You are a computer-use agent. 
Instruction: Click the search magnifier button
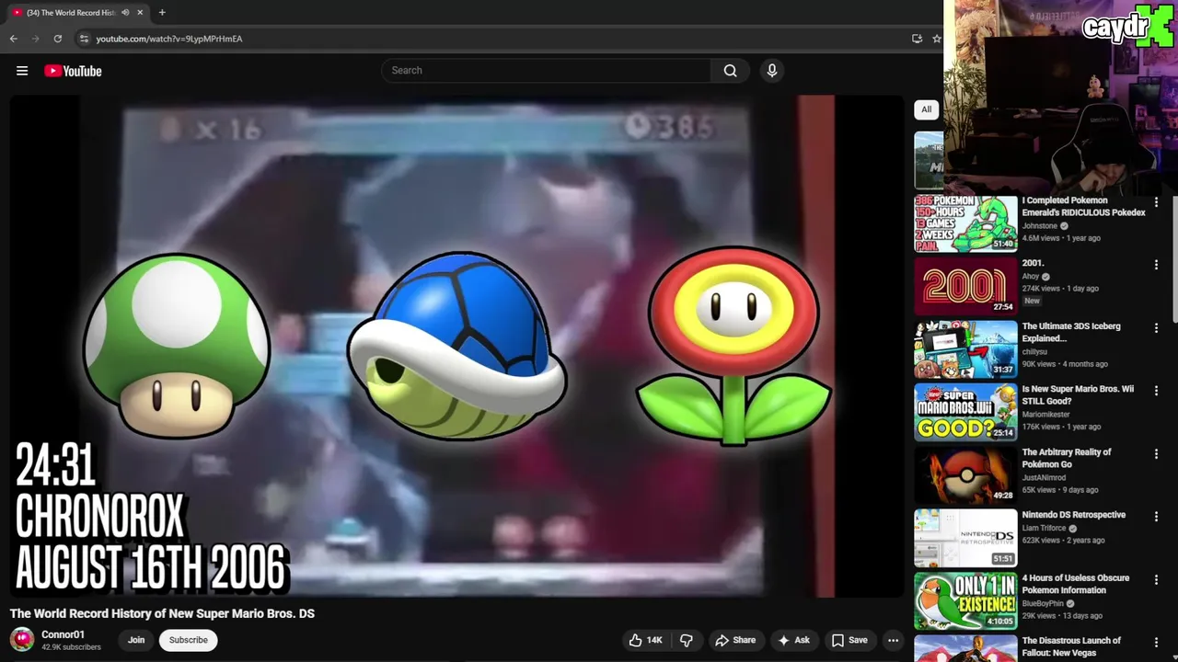(x=730, y=71)
